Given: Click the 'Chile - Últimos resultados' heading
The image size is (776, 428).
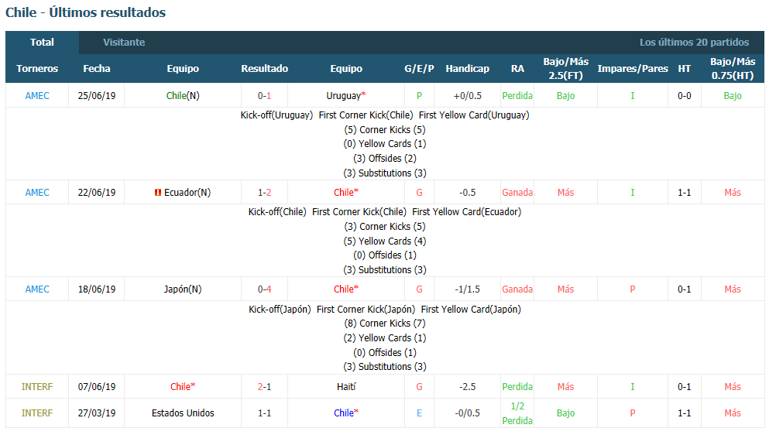Looking at the screenshot, I should click(x=86, y=12).
